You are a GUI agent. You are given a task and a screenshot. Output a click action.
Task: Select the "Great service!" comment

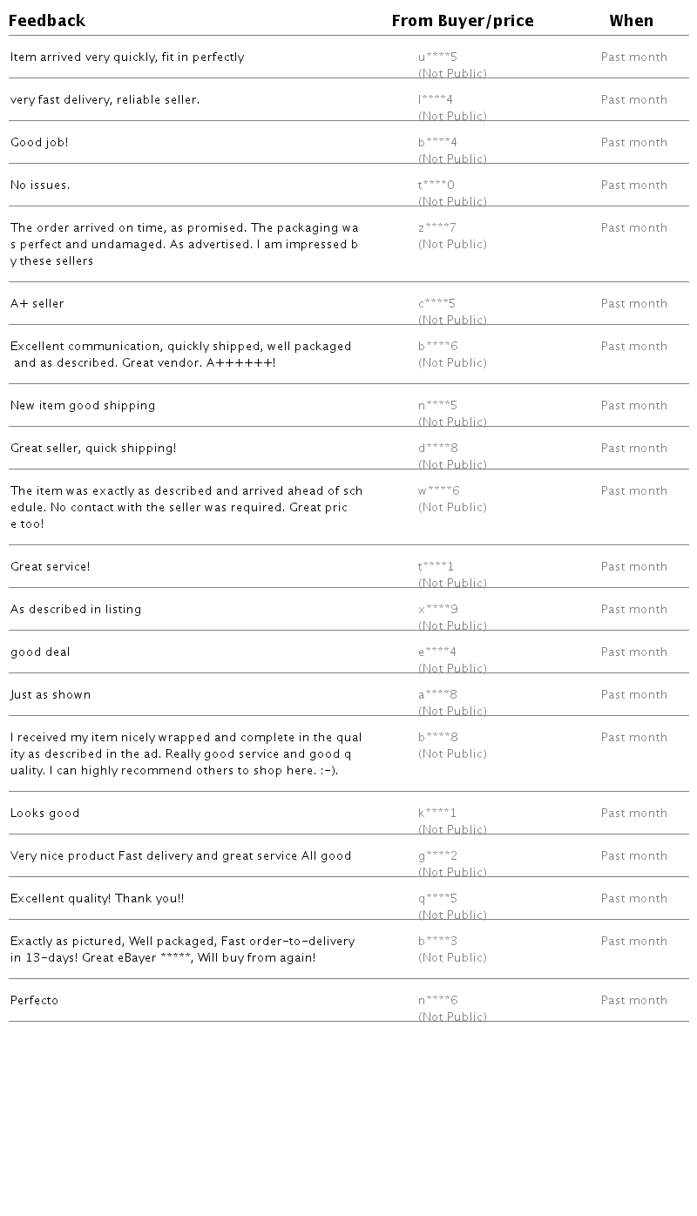[x=51, y=567]
